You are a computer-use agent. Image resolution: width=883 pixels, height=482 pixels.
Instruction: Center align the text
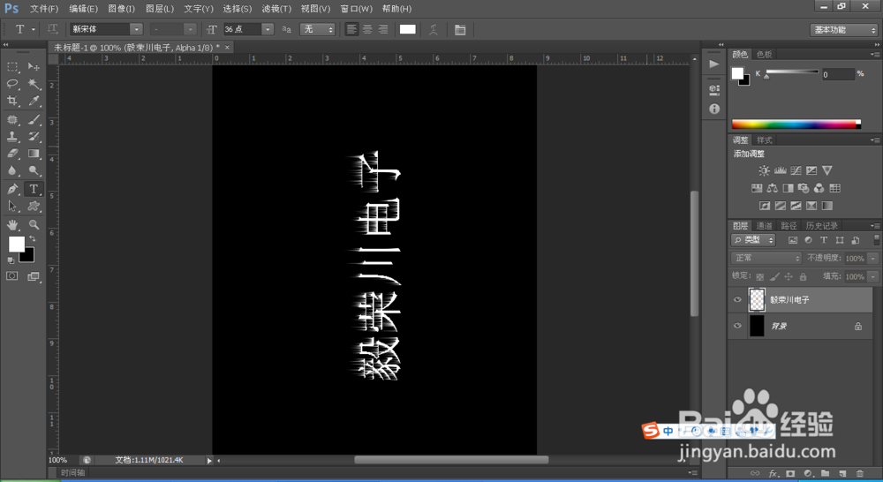pos(367,29)
